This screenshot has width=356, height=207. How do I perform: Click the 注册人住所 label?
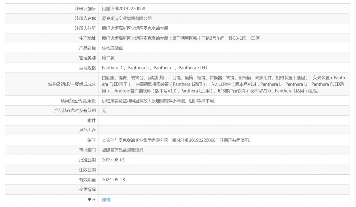click(x=85, y=28)
